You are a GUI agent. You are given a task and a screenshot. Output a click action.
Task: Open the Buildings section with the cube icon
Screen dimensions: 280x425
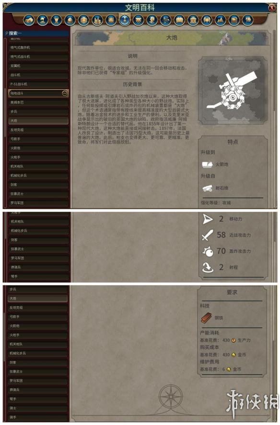tap(83, 20)
